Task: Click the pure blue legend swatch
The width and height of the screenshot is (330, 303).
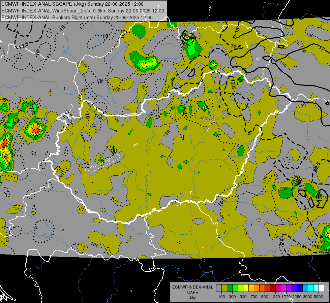Action: click(300, 288)
